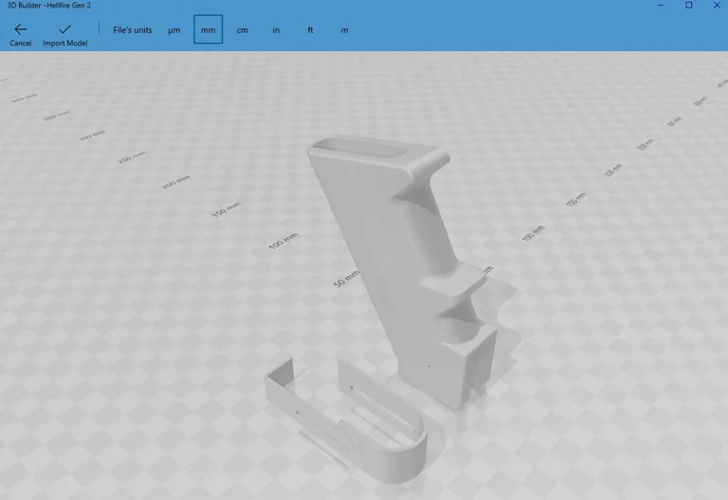Click the 100 mm label on the right grid axis
The height and width of the screenshot is (500, 728).
click(x=534, y=233)
